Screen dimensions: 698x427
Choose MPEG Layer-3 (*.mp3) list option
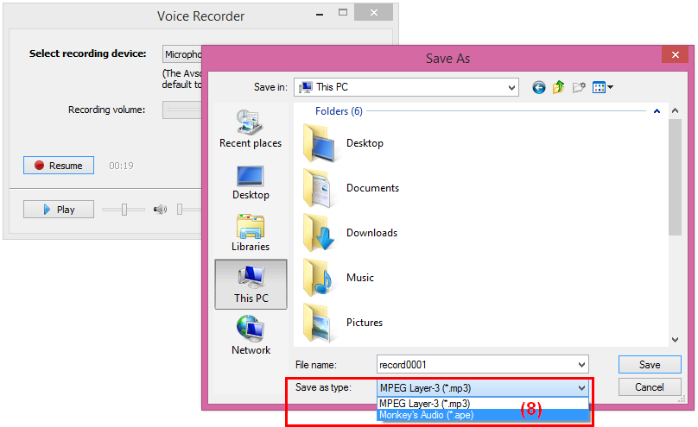click(x=425, y=403)
